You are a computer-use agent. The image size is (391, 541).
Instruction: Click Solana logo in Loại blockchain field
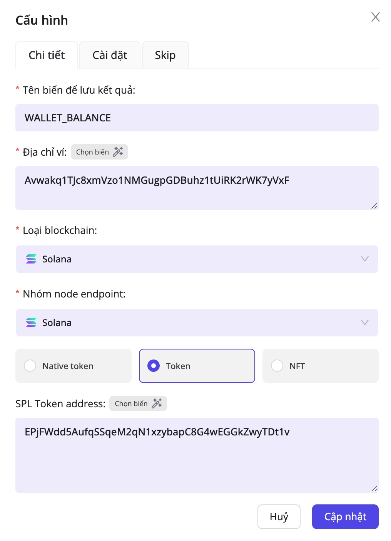pos(31,259)
